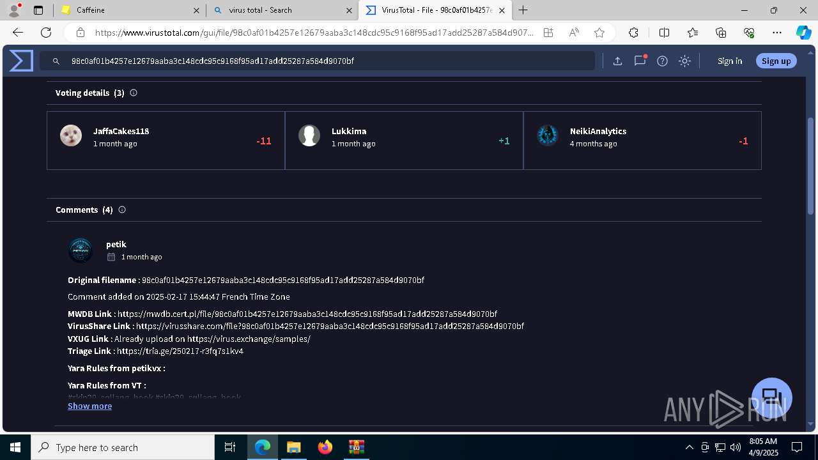Open Lukkima user profile name

coord(349,131)
